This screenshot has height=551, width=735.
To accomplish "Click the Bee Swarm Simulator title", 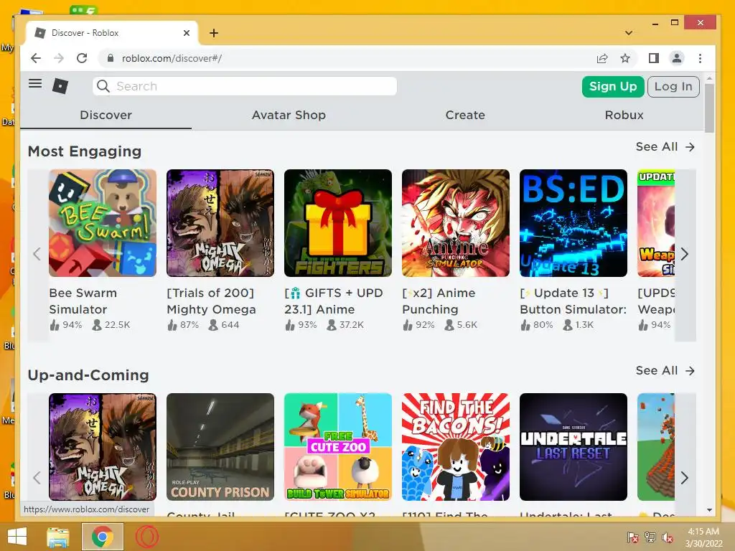I will click(83, 301).
